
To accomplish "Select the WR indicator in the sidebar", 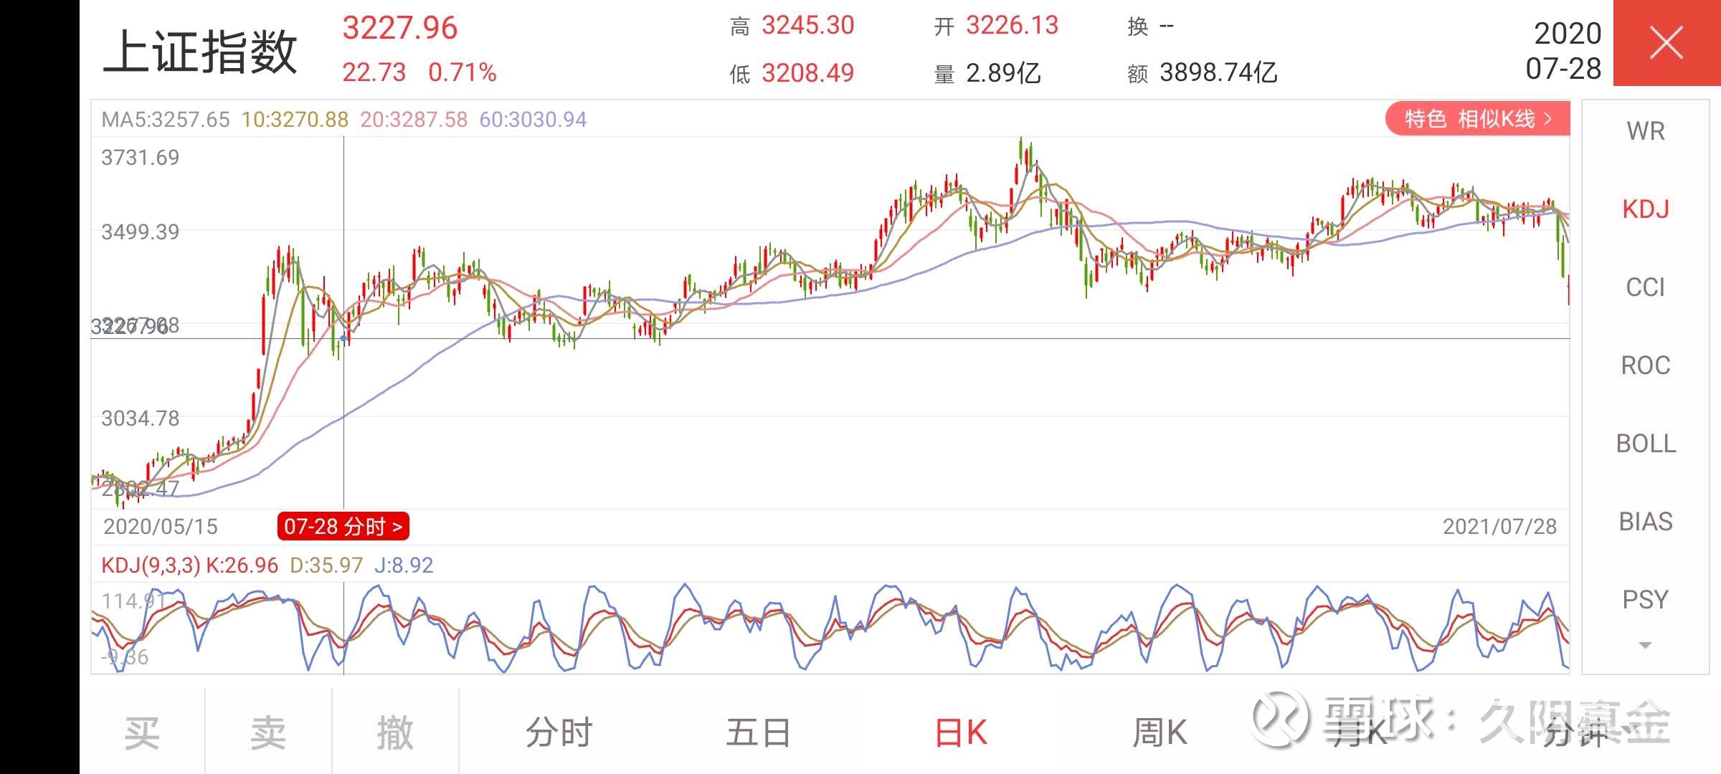I will coord(1645,131).
